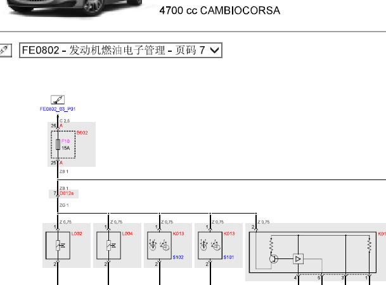This screenshot has height=285, width=386.
Task: Click the '4700 cc CAMBIOCORSA' heading
Action: tap(219, 11)
